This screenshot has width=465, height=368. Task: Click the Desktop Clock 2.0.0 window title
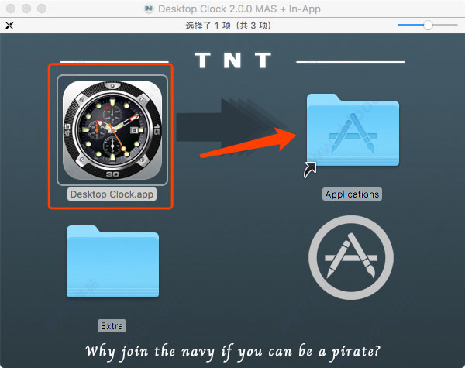(x=239, y=9)
